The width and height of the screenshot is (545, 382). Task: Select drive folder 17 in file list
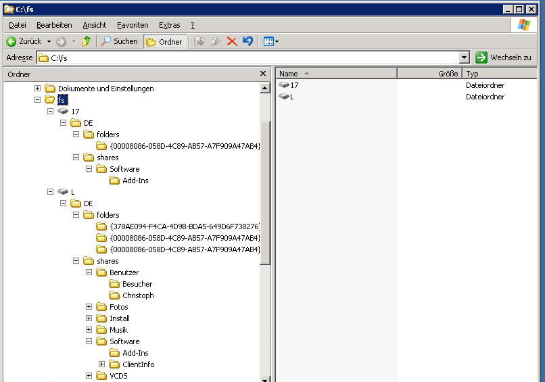click(289, 85)
